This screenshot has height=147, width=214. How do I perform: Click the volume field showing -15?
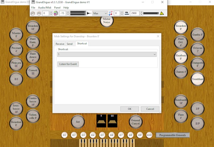point(63,13)
